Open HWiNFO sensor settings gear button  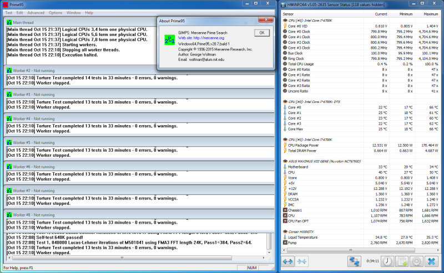point(416,261)
